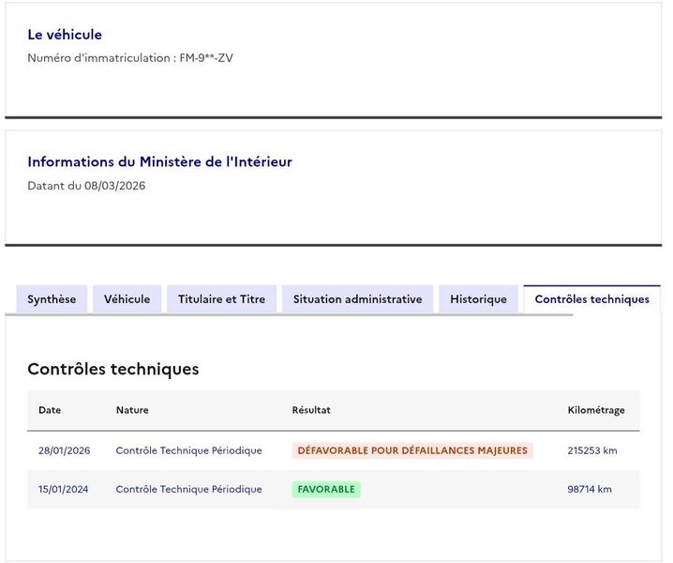Click the 215253 km mileage value

[x=592, y=450]
